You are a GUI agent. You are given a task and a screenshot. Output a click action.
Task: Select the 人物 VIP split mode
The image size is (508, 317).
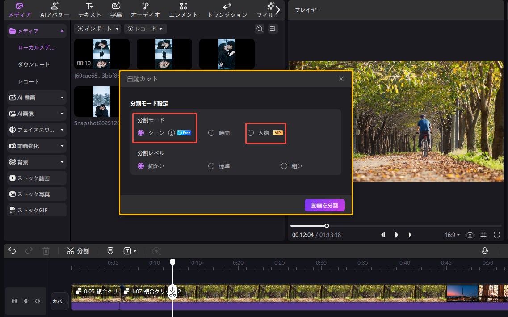coord(251,133)
